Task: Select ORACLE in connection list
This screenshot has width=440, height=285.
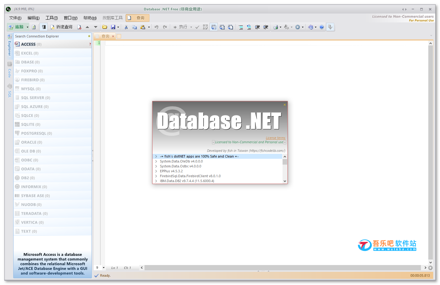Action: tap(53, 142)
